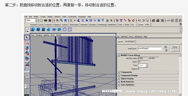Select the arrow Select tool

pyautogui.click(x=27, y=37)
